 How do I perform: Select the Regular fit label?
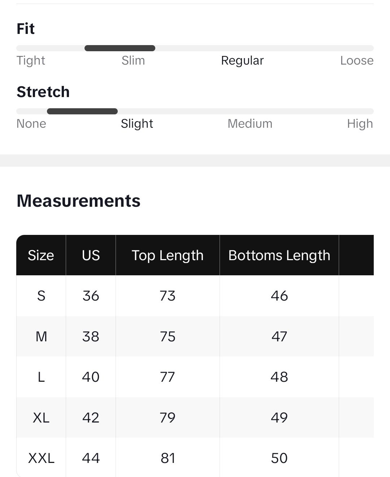pos(242,61)
